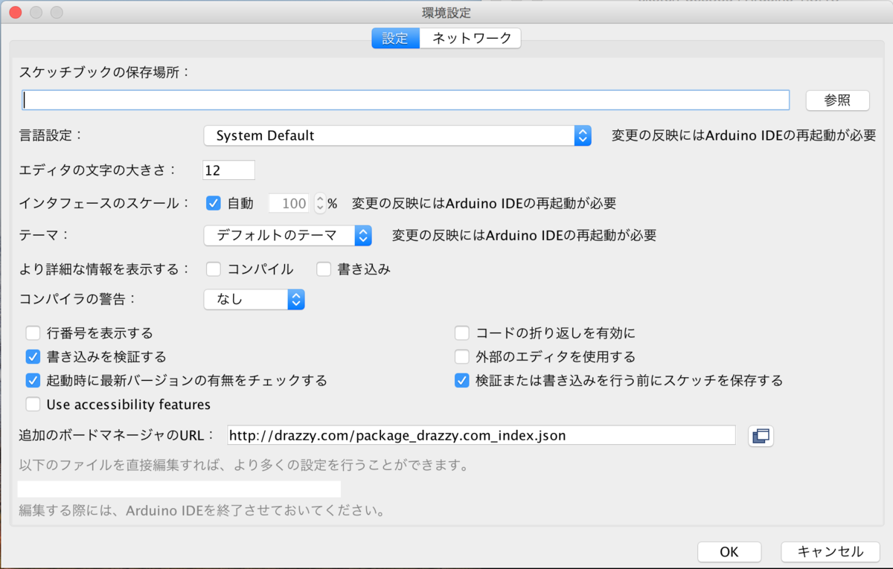Enable the 行番号を表示する option

pos(33,332)
